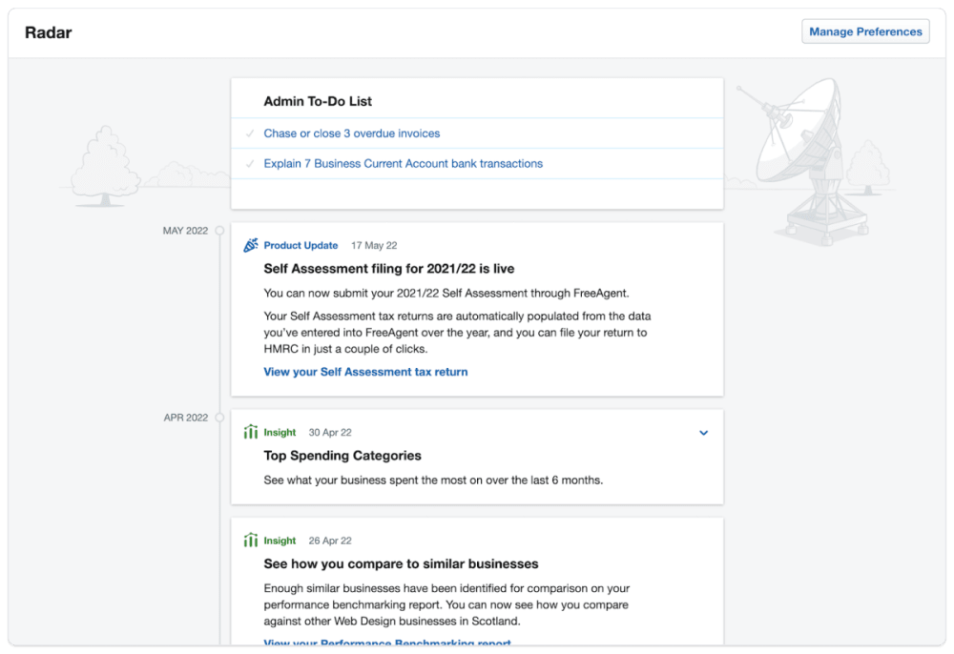Click the APR 2022 month label

(x=186, y=418)
